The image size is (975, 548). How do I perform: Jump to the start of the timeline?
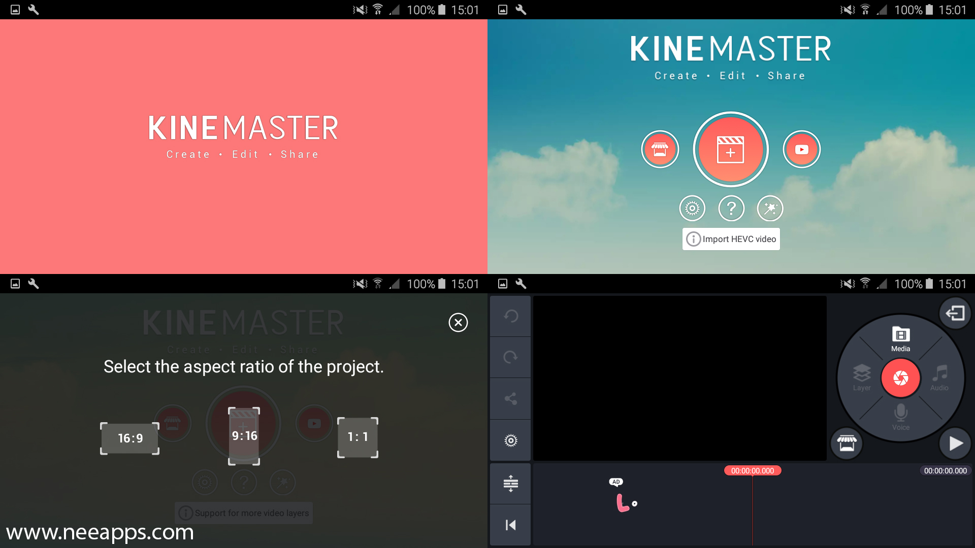point(510,525)
